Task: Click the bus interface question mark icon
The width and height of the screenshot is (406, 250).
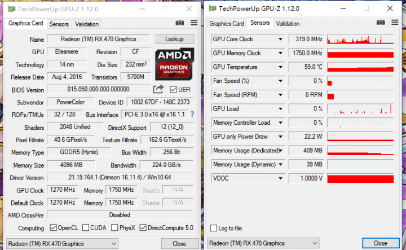Action: tap(192, 114)
